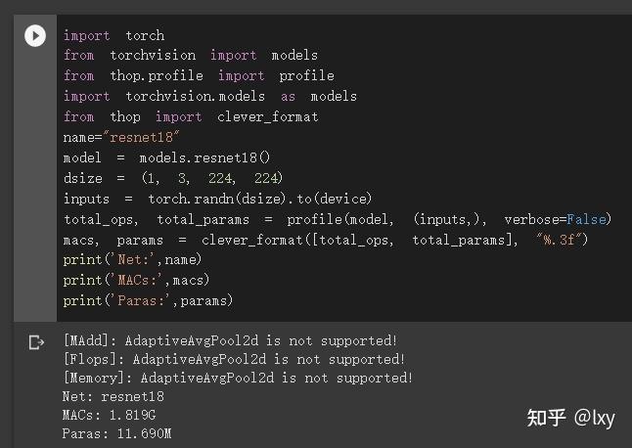Click the '[MAdd]: AdaptiveAvgPool2d' warning output line
Viewport: 632px width, 448px height.
point(230,340)
